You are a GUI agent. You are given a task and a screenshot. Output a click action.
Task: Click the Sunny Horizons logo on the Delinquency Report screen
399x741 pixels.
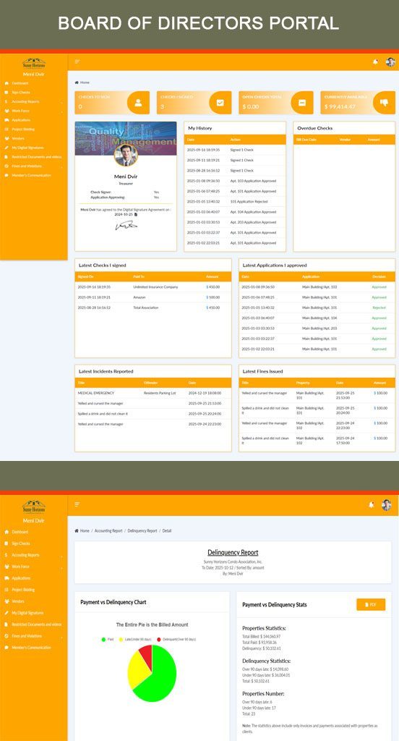pyautogui.click(x=34, y=507)
